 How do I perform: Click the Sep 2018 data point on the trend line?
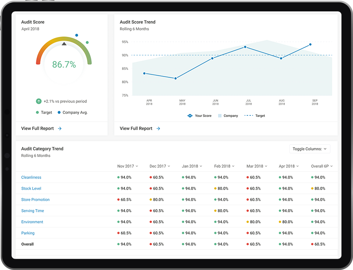(x=311, y=45)
